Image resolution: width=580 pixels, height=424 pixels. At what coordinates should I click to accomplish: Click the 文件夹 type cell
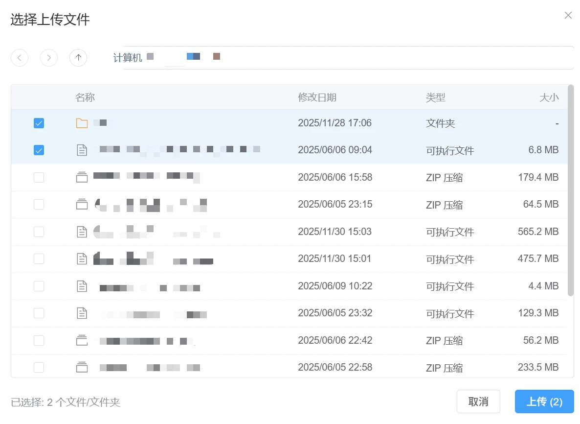point(440,123)
